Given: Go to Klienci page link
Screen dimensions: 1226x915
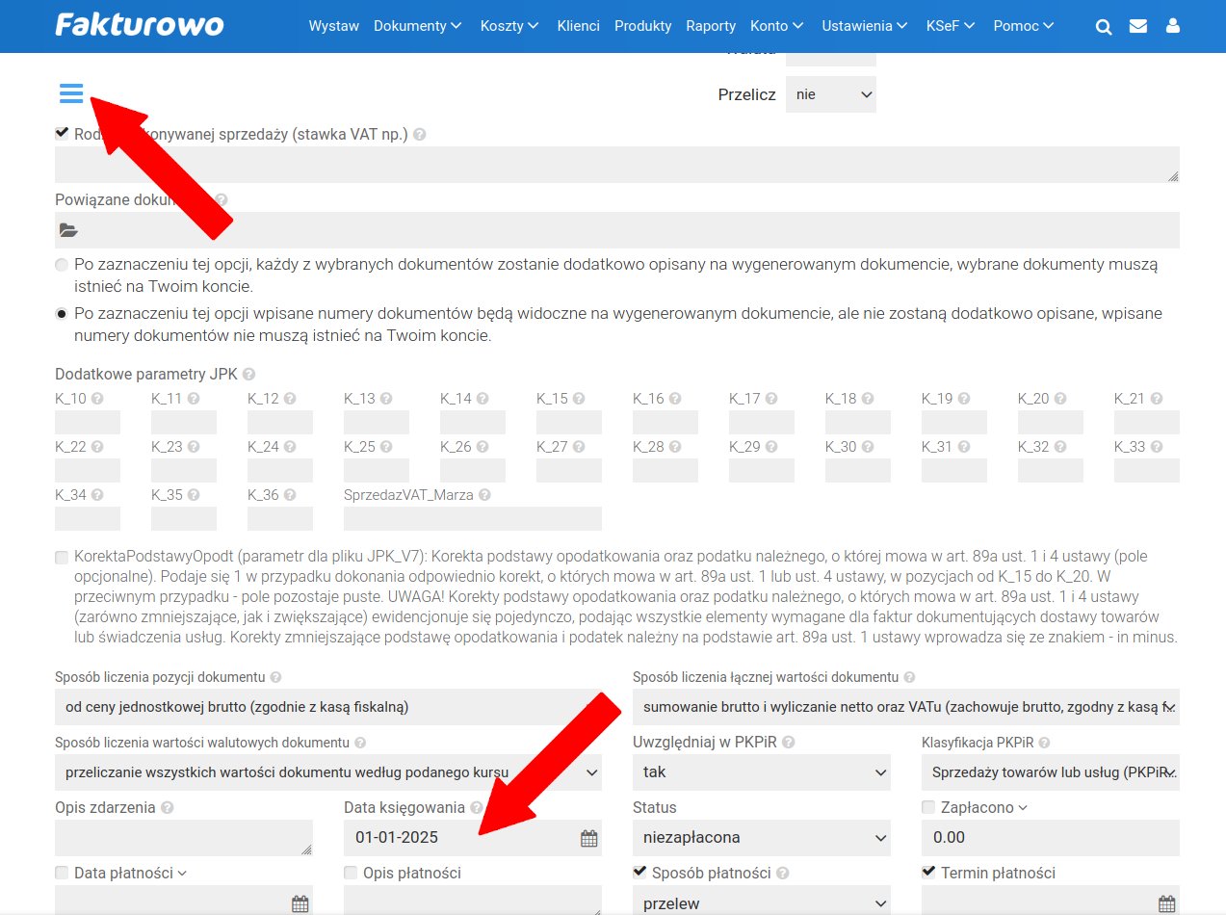Looking at the screenshot, I should click(x=578, y=26).
